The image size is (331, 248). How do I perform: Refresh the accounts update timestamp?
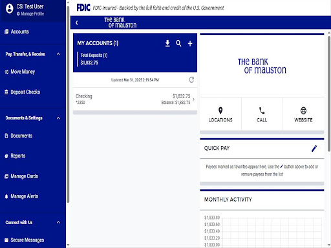pyautogui.click(x=191, y=80)
